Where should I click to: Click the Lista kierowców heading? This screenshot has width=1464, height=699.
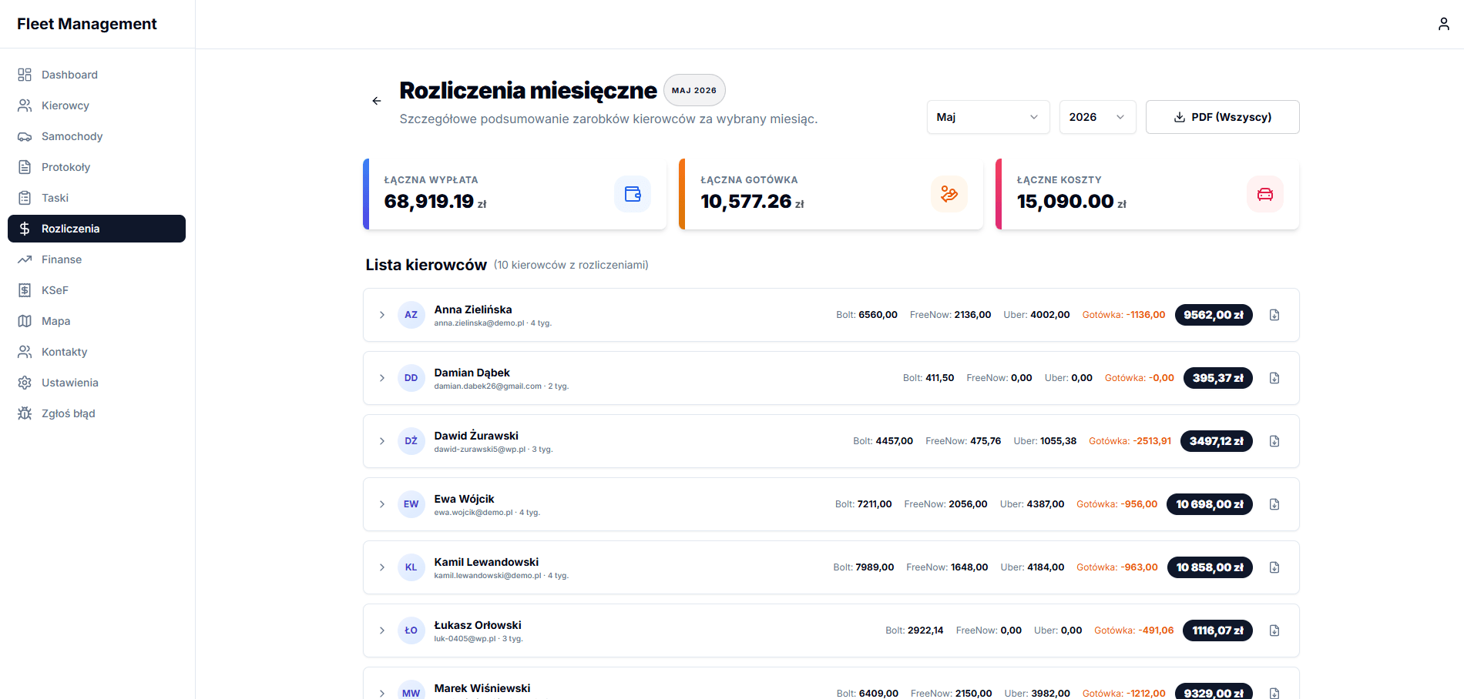[426, 265]
